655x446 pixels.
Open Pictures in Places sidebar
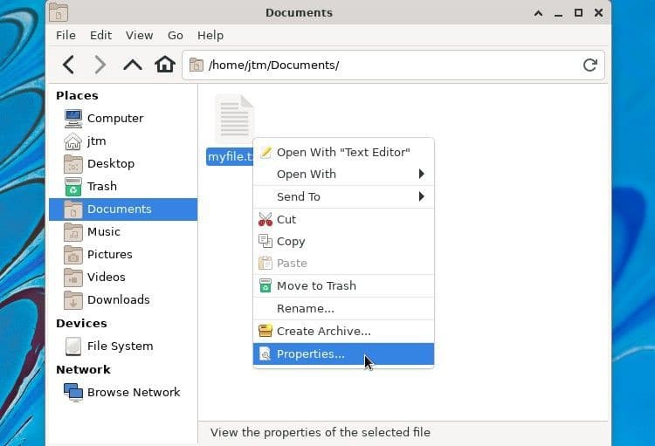[123, 254]
